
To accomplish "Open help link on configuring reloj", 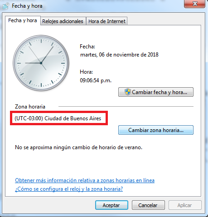I will pyautogui.click(x=69, y=189).
